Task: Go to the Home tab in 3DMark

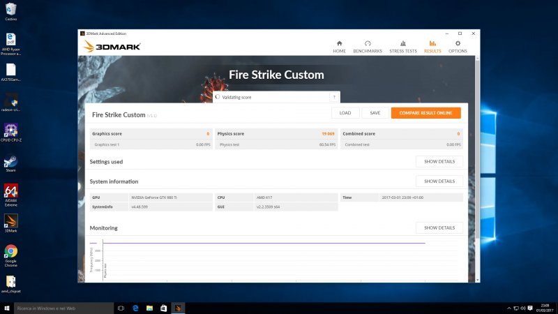Action: [x=339, y=47]
